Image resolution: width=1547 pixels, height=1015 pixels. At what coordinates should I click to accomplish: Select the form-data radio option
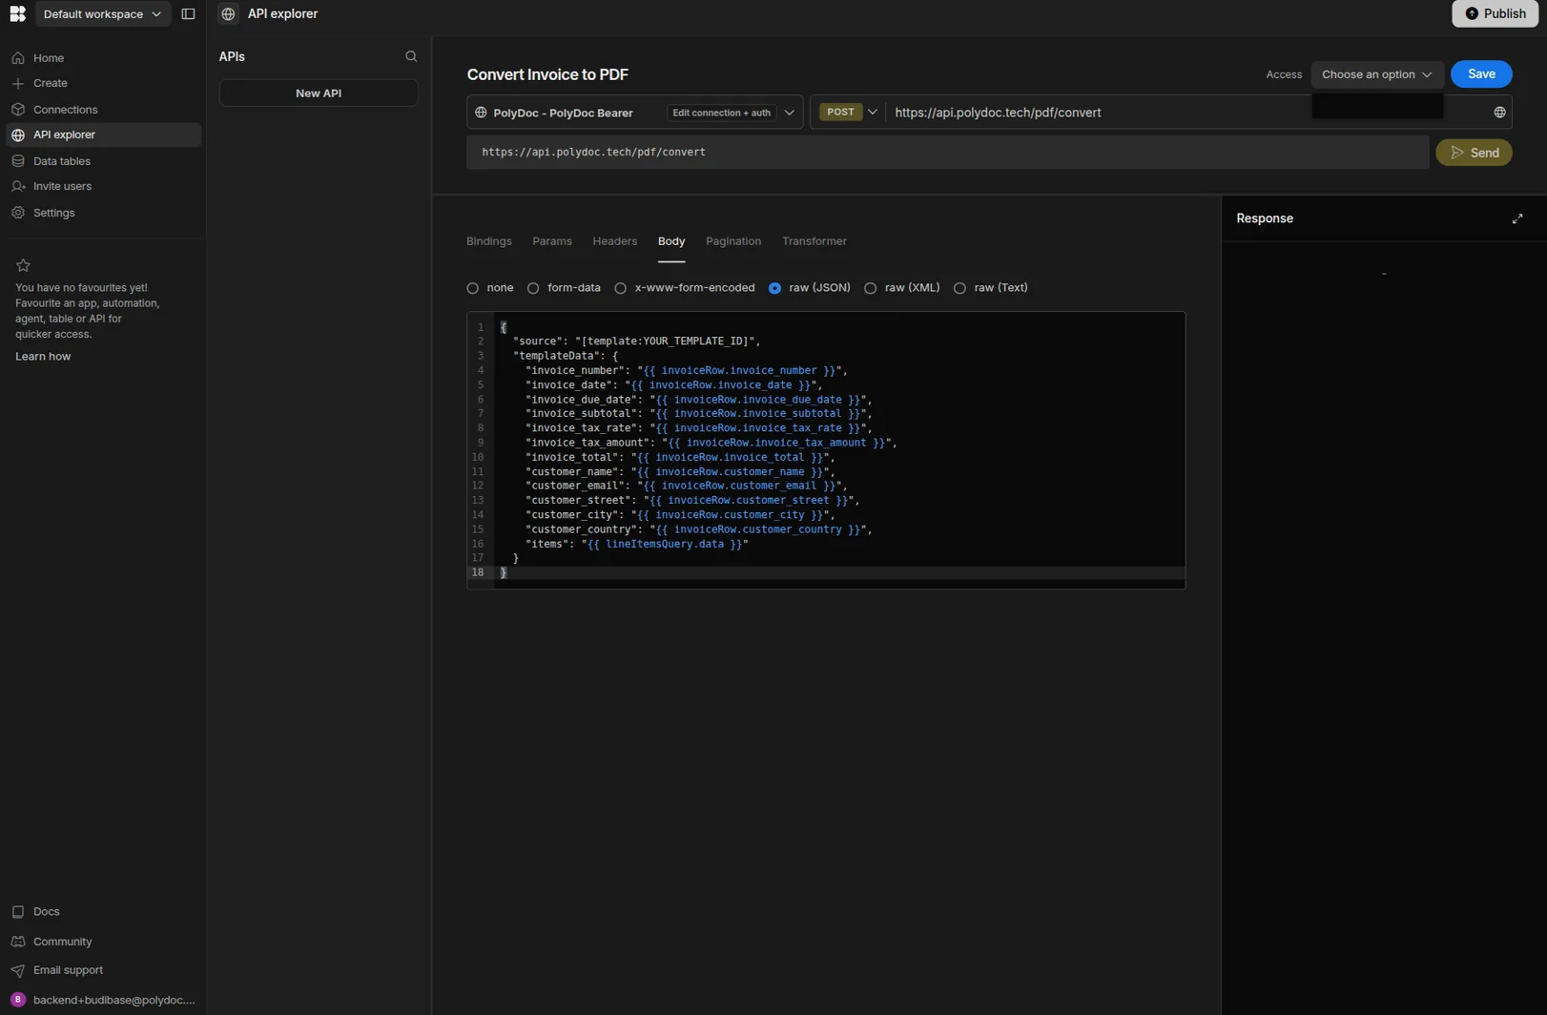point(533,288)
